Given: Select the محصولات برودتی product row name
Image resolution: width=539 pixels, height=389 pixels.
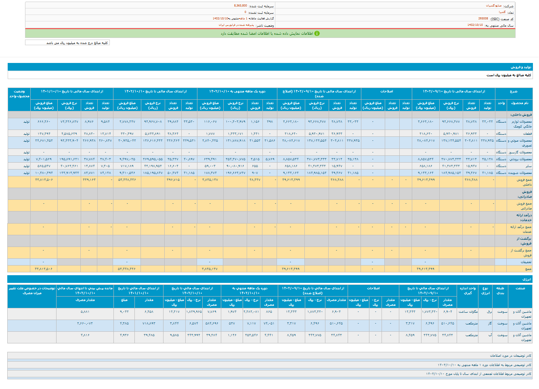Looking at the screenshot, I should tap(520, 159).
